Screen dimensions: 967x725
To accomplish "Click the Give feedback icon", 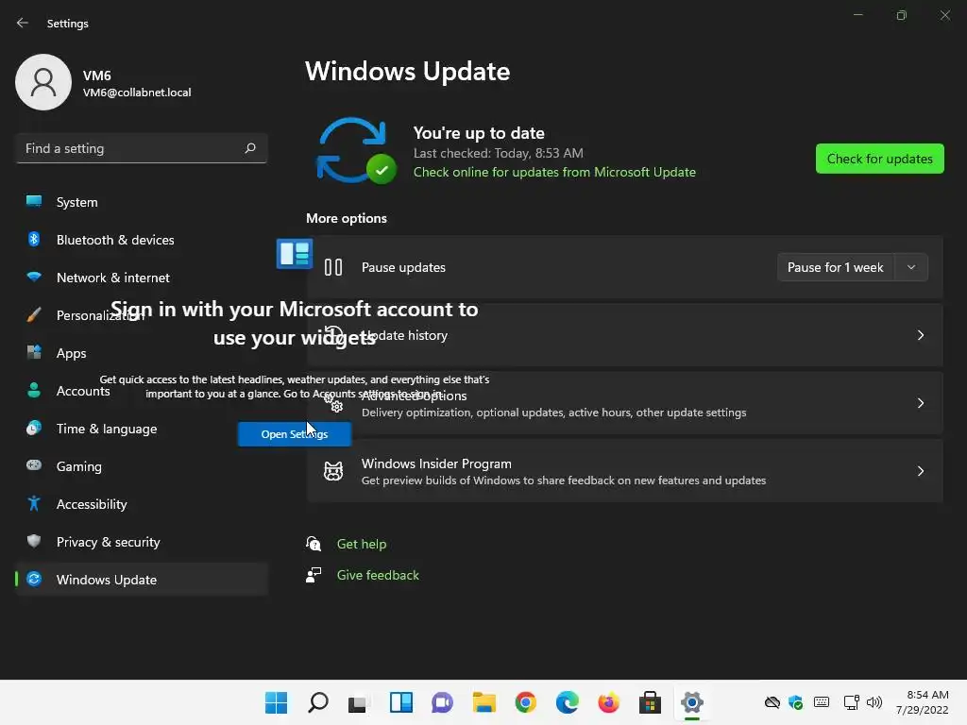I will tap(314, 575).
